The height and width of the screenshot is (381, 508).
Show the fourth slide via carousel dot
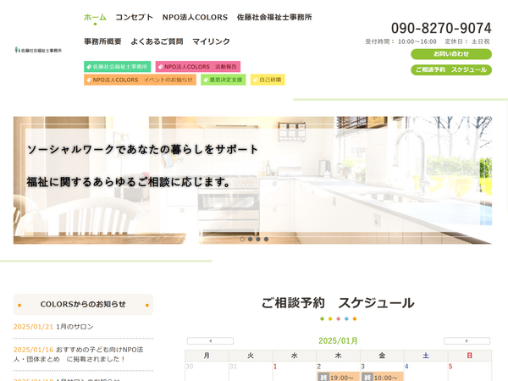pos(266,239)
